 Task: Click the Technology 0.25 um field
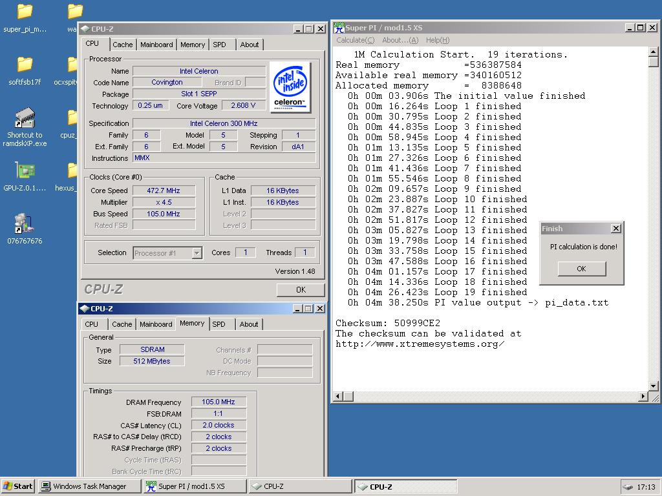coord(150,105)
